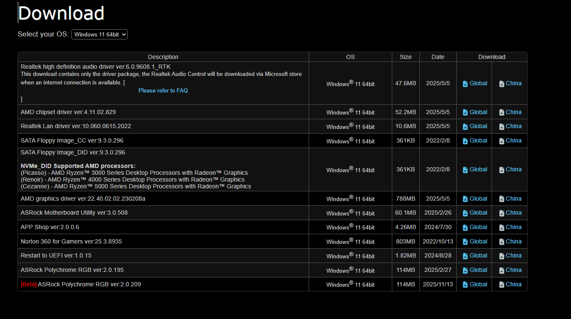Click the 788MB size cell
Image resolution: width=571 pixels, height=319 pixels.
[x=406, y=199]
